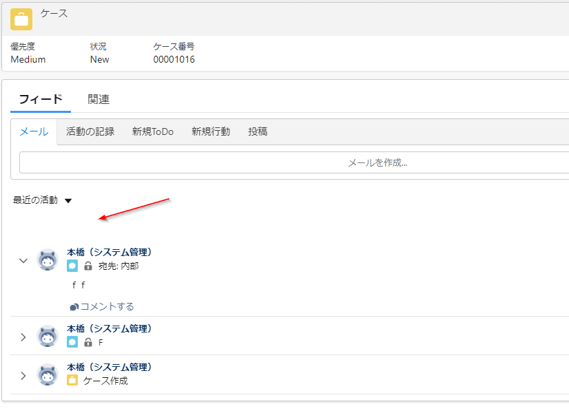
Task: Open 本橋 profile link on the F post
Action: point(109,329)
